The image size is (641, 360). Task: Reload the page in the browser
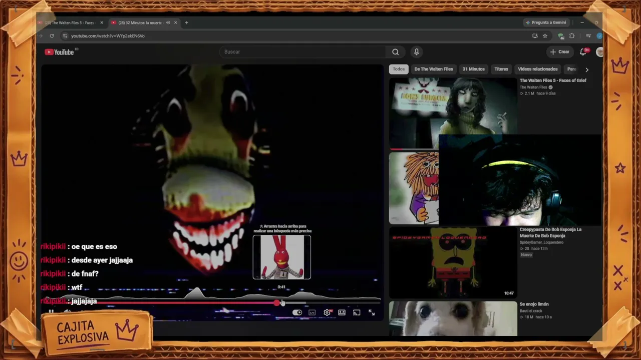tap(52, 36)
